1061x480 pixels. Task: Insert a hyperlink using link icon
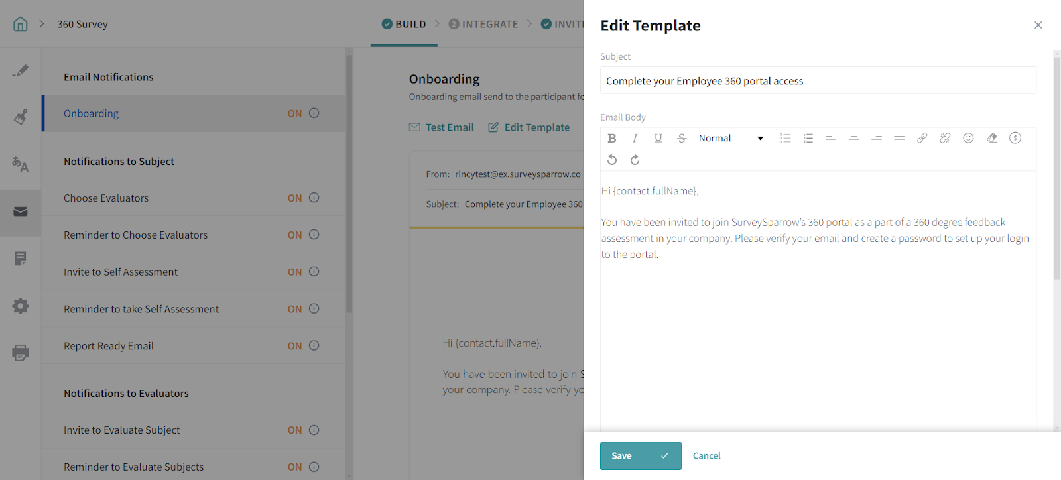[x=922, y=138]
